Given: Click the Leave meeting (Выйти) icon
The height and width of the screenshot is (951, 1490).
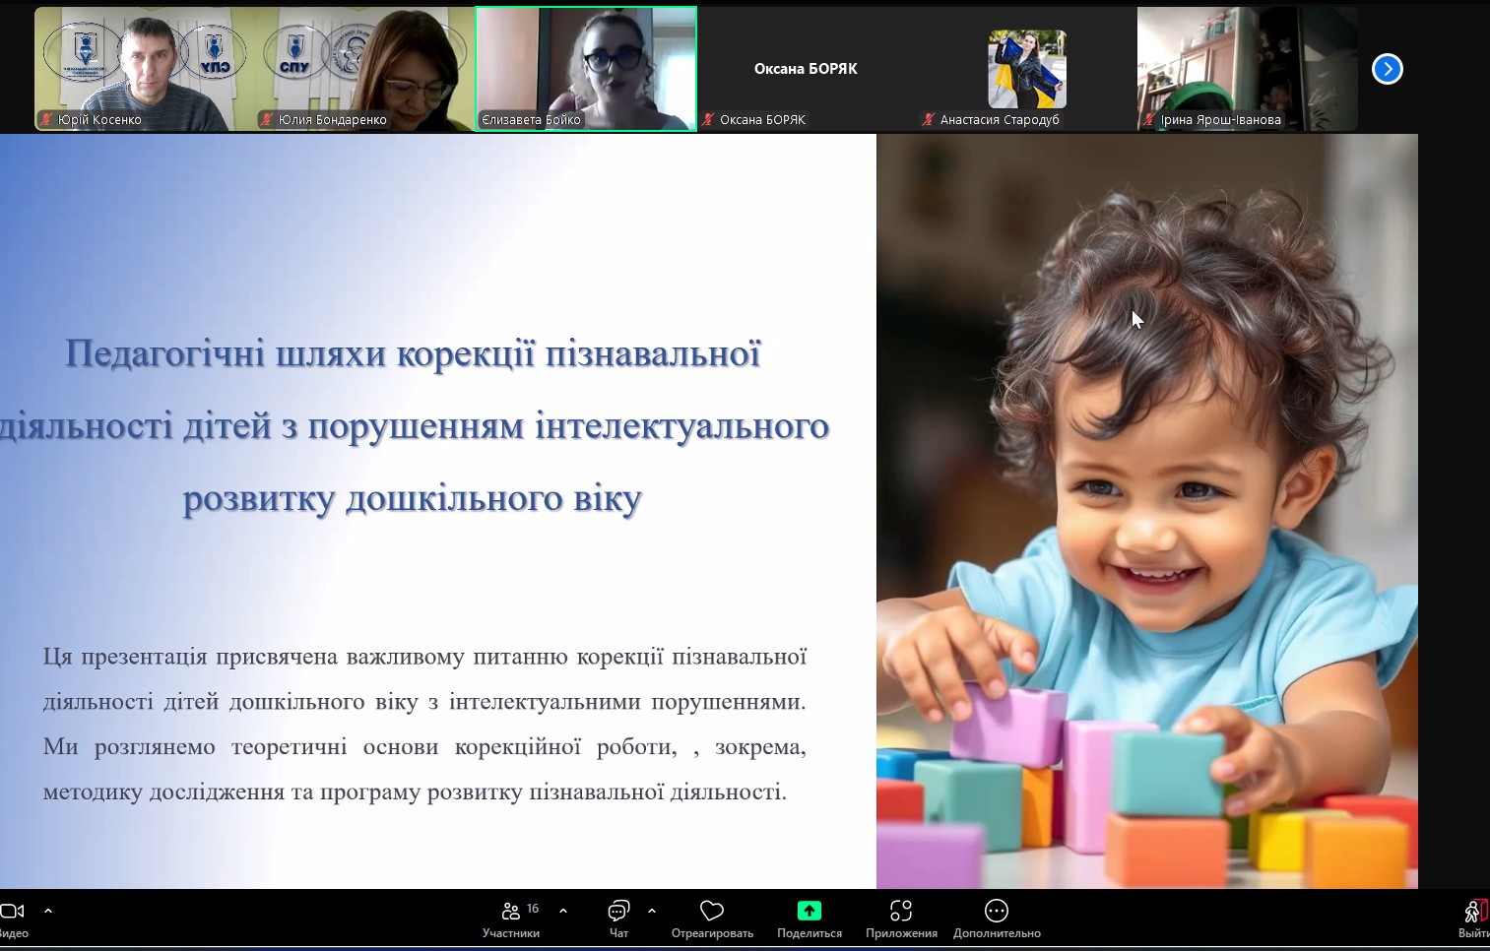Looking at the screenshot, I should [1473, 912].
